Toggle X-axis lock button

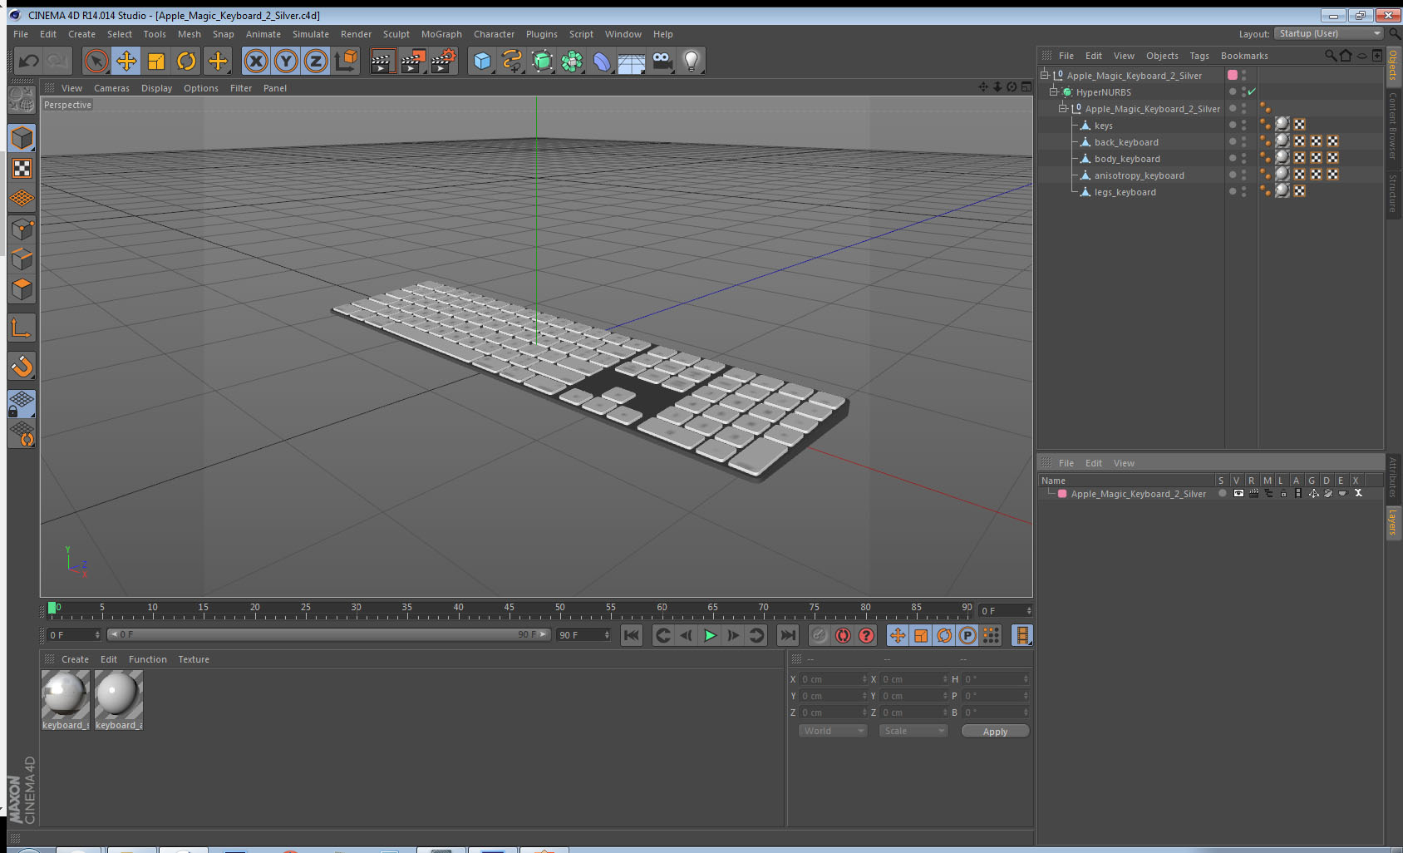coord(256,61)
